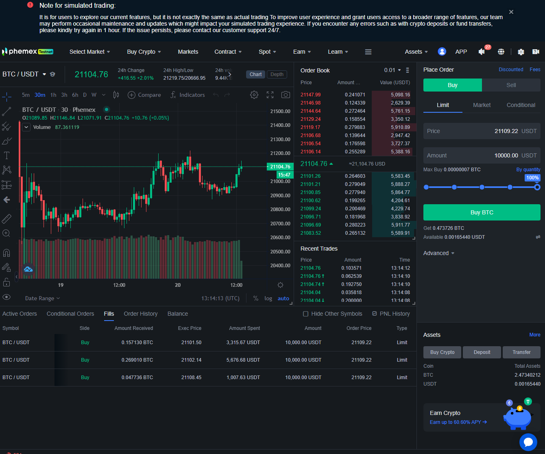Open the BTC / USDT pair selector

point(24,74)
